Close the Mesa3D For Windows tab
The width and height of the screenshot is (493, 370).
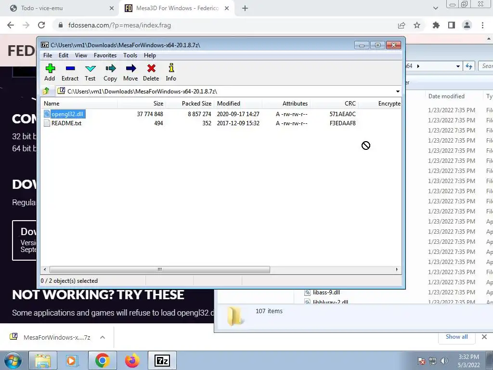pyautogui.click(x=227, y=8)
